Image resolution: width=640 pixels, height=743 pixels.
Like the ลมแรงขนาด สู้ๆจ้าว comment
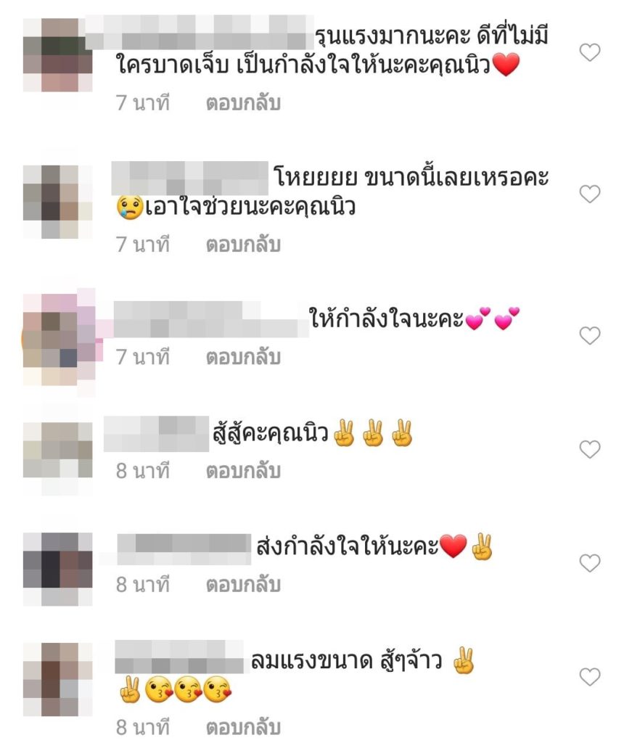click(x=590, y=676)
